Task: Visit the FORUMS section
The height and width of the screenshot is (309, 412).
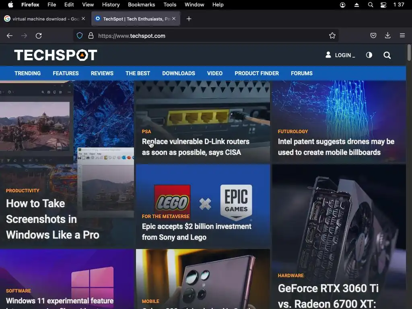Action: (x=302, y=73)
